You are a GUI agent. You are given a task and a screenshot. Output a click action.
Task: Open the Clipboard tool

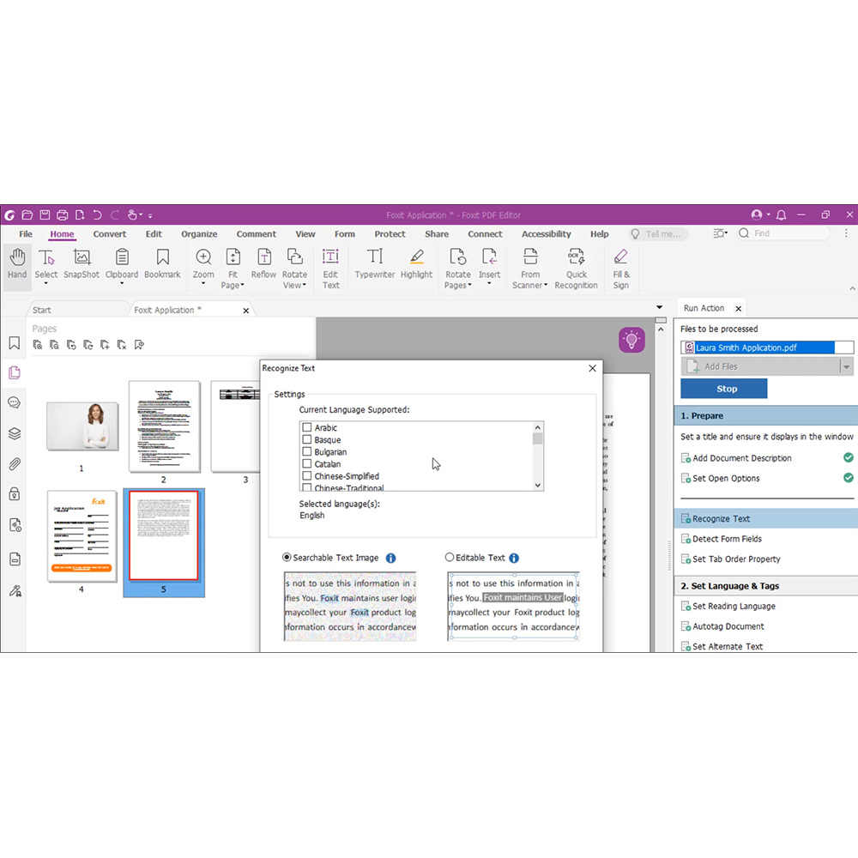tap(122, 266)
